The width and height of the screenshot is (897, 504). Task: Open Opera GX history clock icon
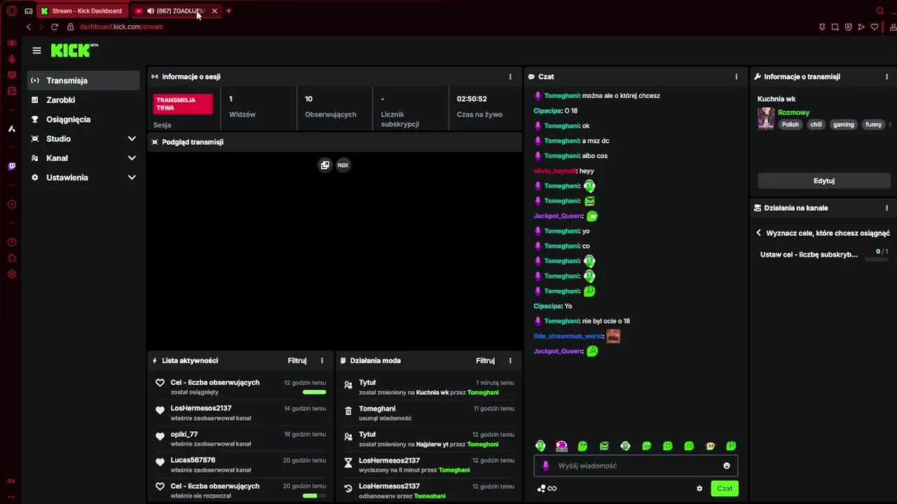(x=12, y=242)
